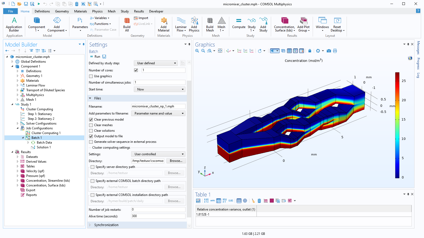This screenshot has height=238, width=424.
Task: Open Add parameters to filename dropdown
Action: tap(158, 113)
